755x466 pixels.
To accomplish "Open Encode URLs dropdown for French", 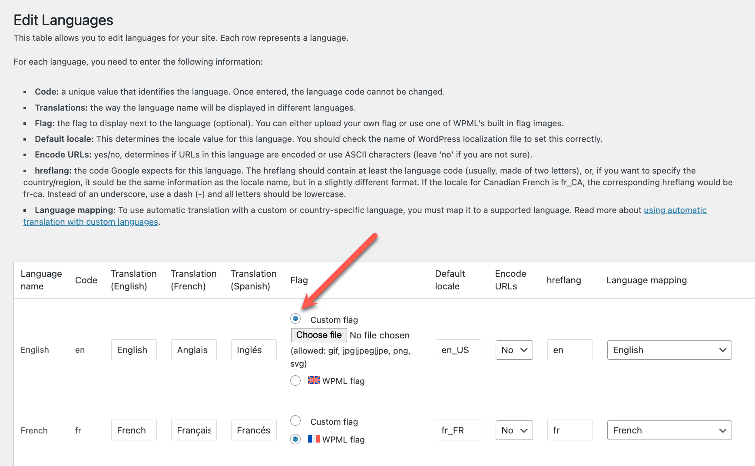I will (x=514, y=430).
